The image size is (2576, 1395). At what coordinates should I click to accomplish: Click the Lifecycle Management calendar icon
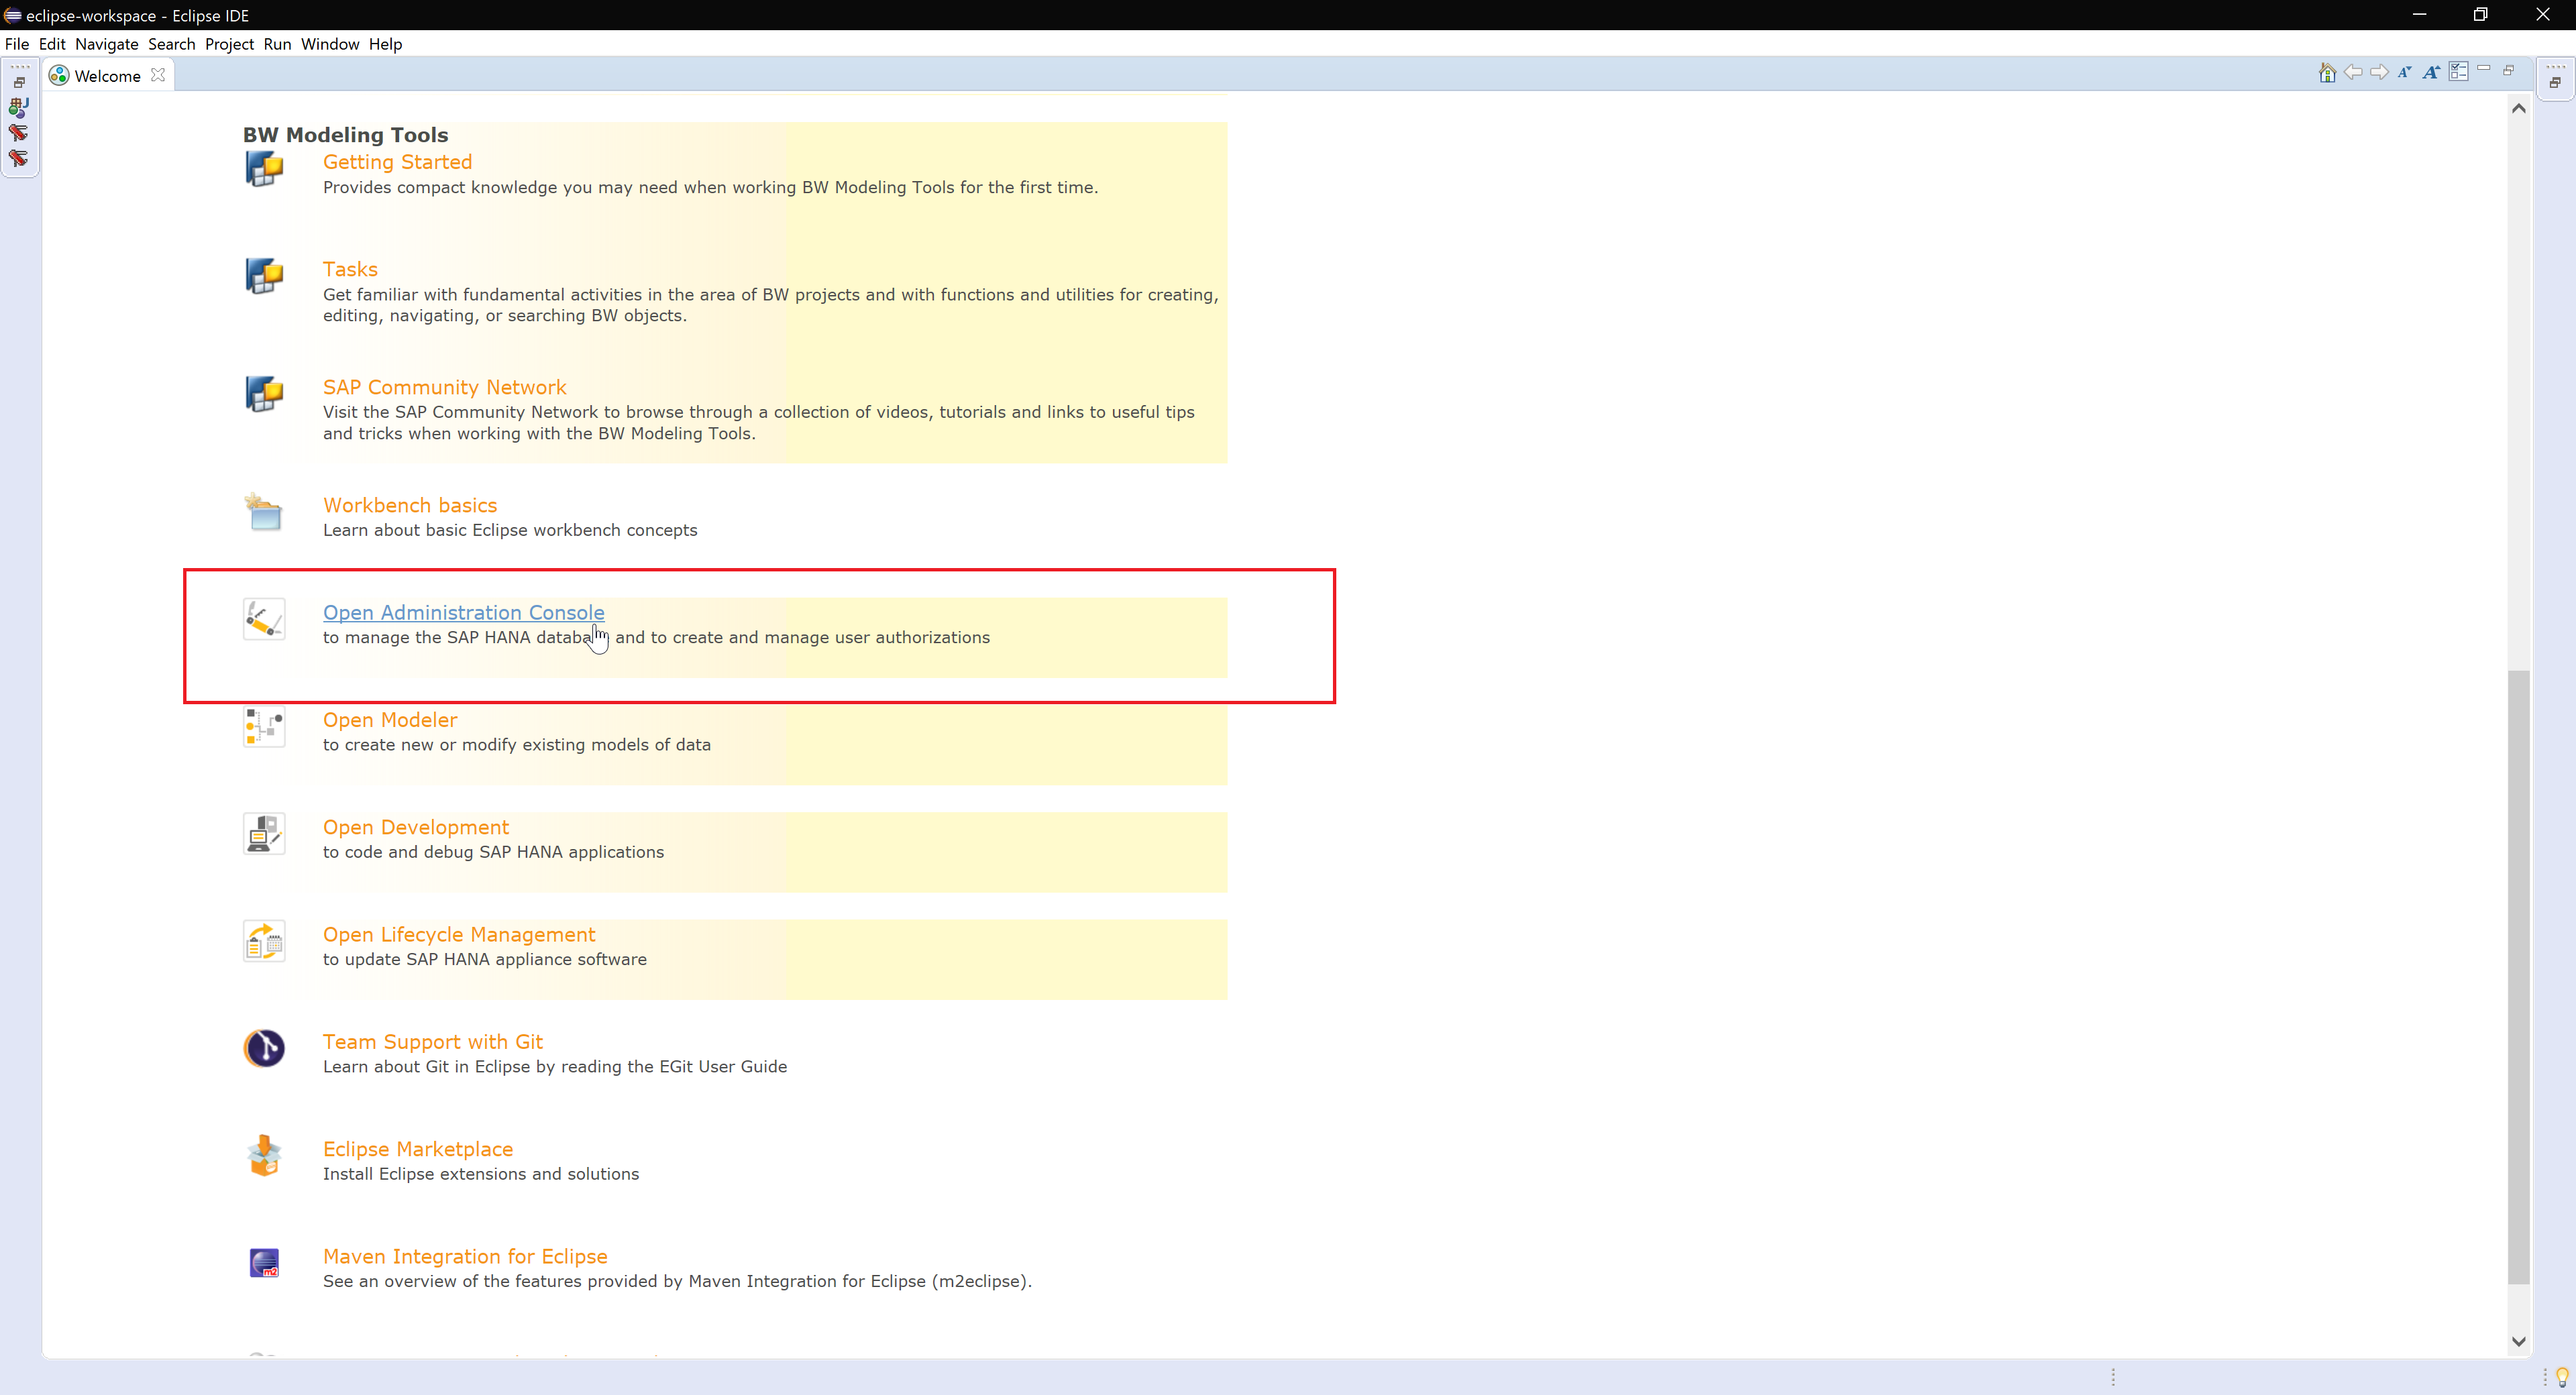pyautogui.click(x=264, y=941)
